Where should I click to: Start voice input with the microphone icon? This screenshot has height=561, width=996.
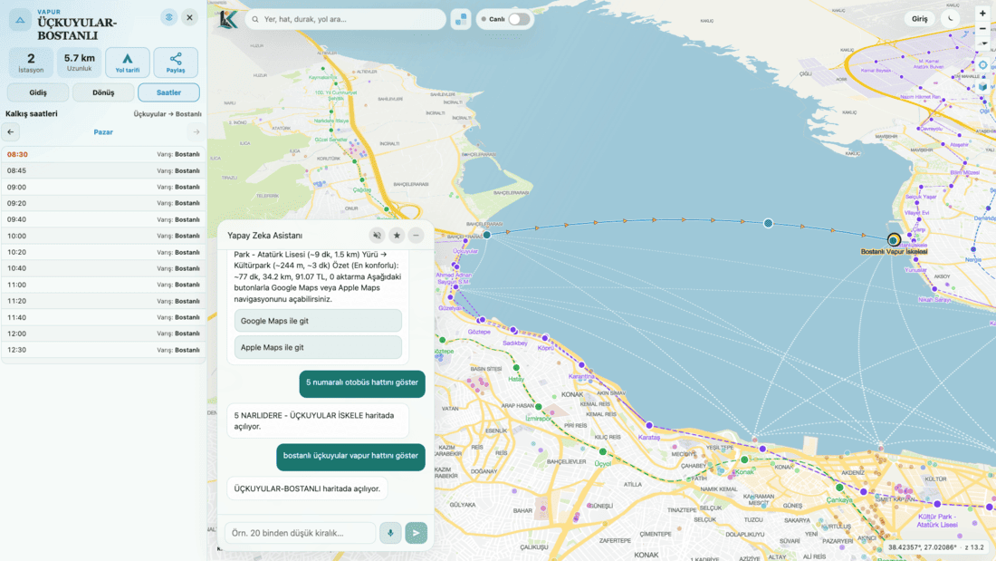[390, 533]
